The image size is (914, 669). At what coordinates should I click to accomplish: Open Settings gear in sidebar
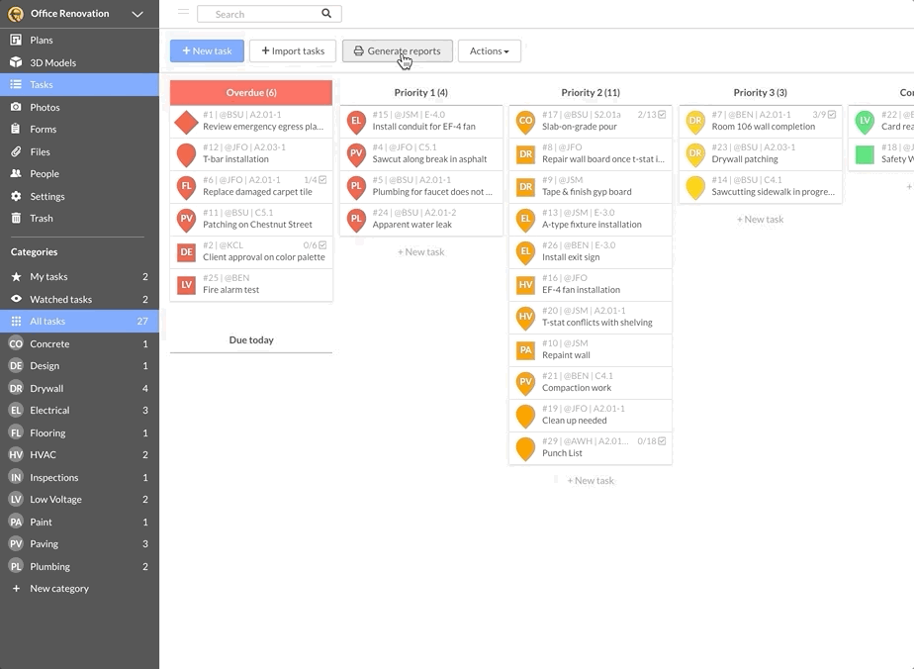click(x=16, y=196)
